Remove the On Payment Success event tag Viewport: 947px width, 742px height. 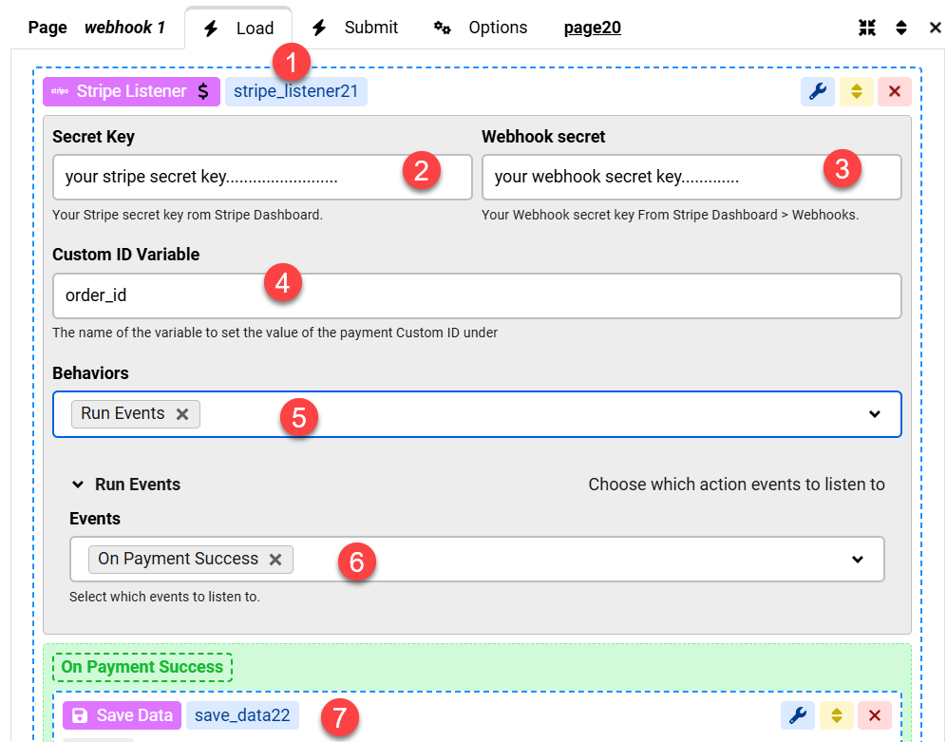coord(275,560)
